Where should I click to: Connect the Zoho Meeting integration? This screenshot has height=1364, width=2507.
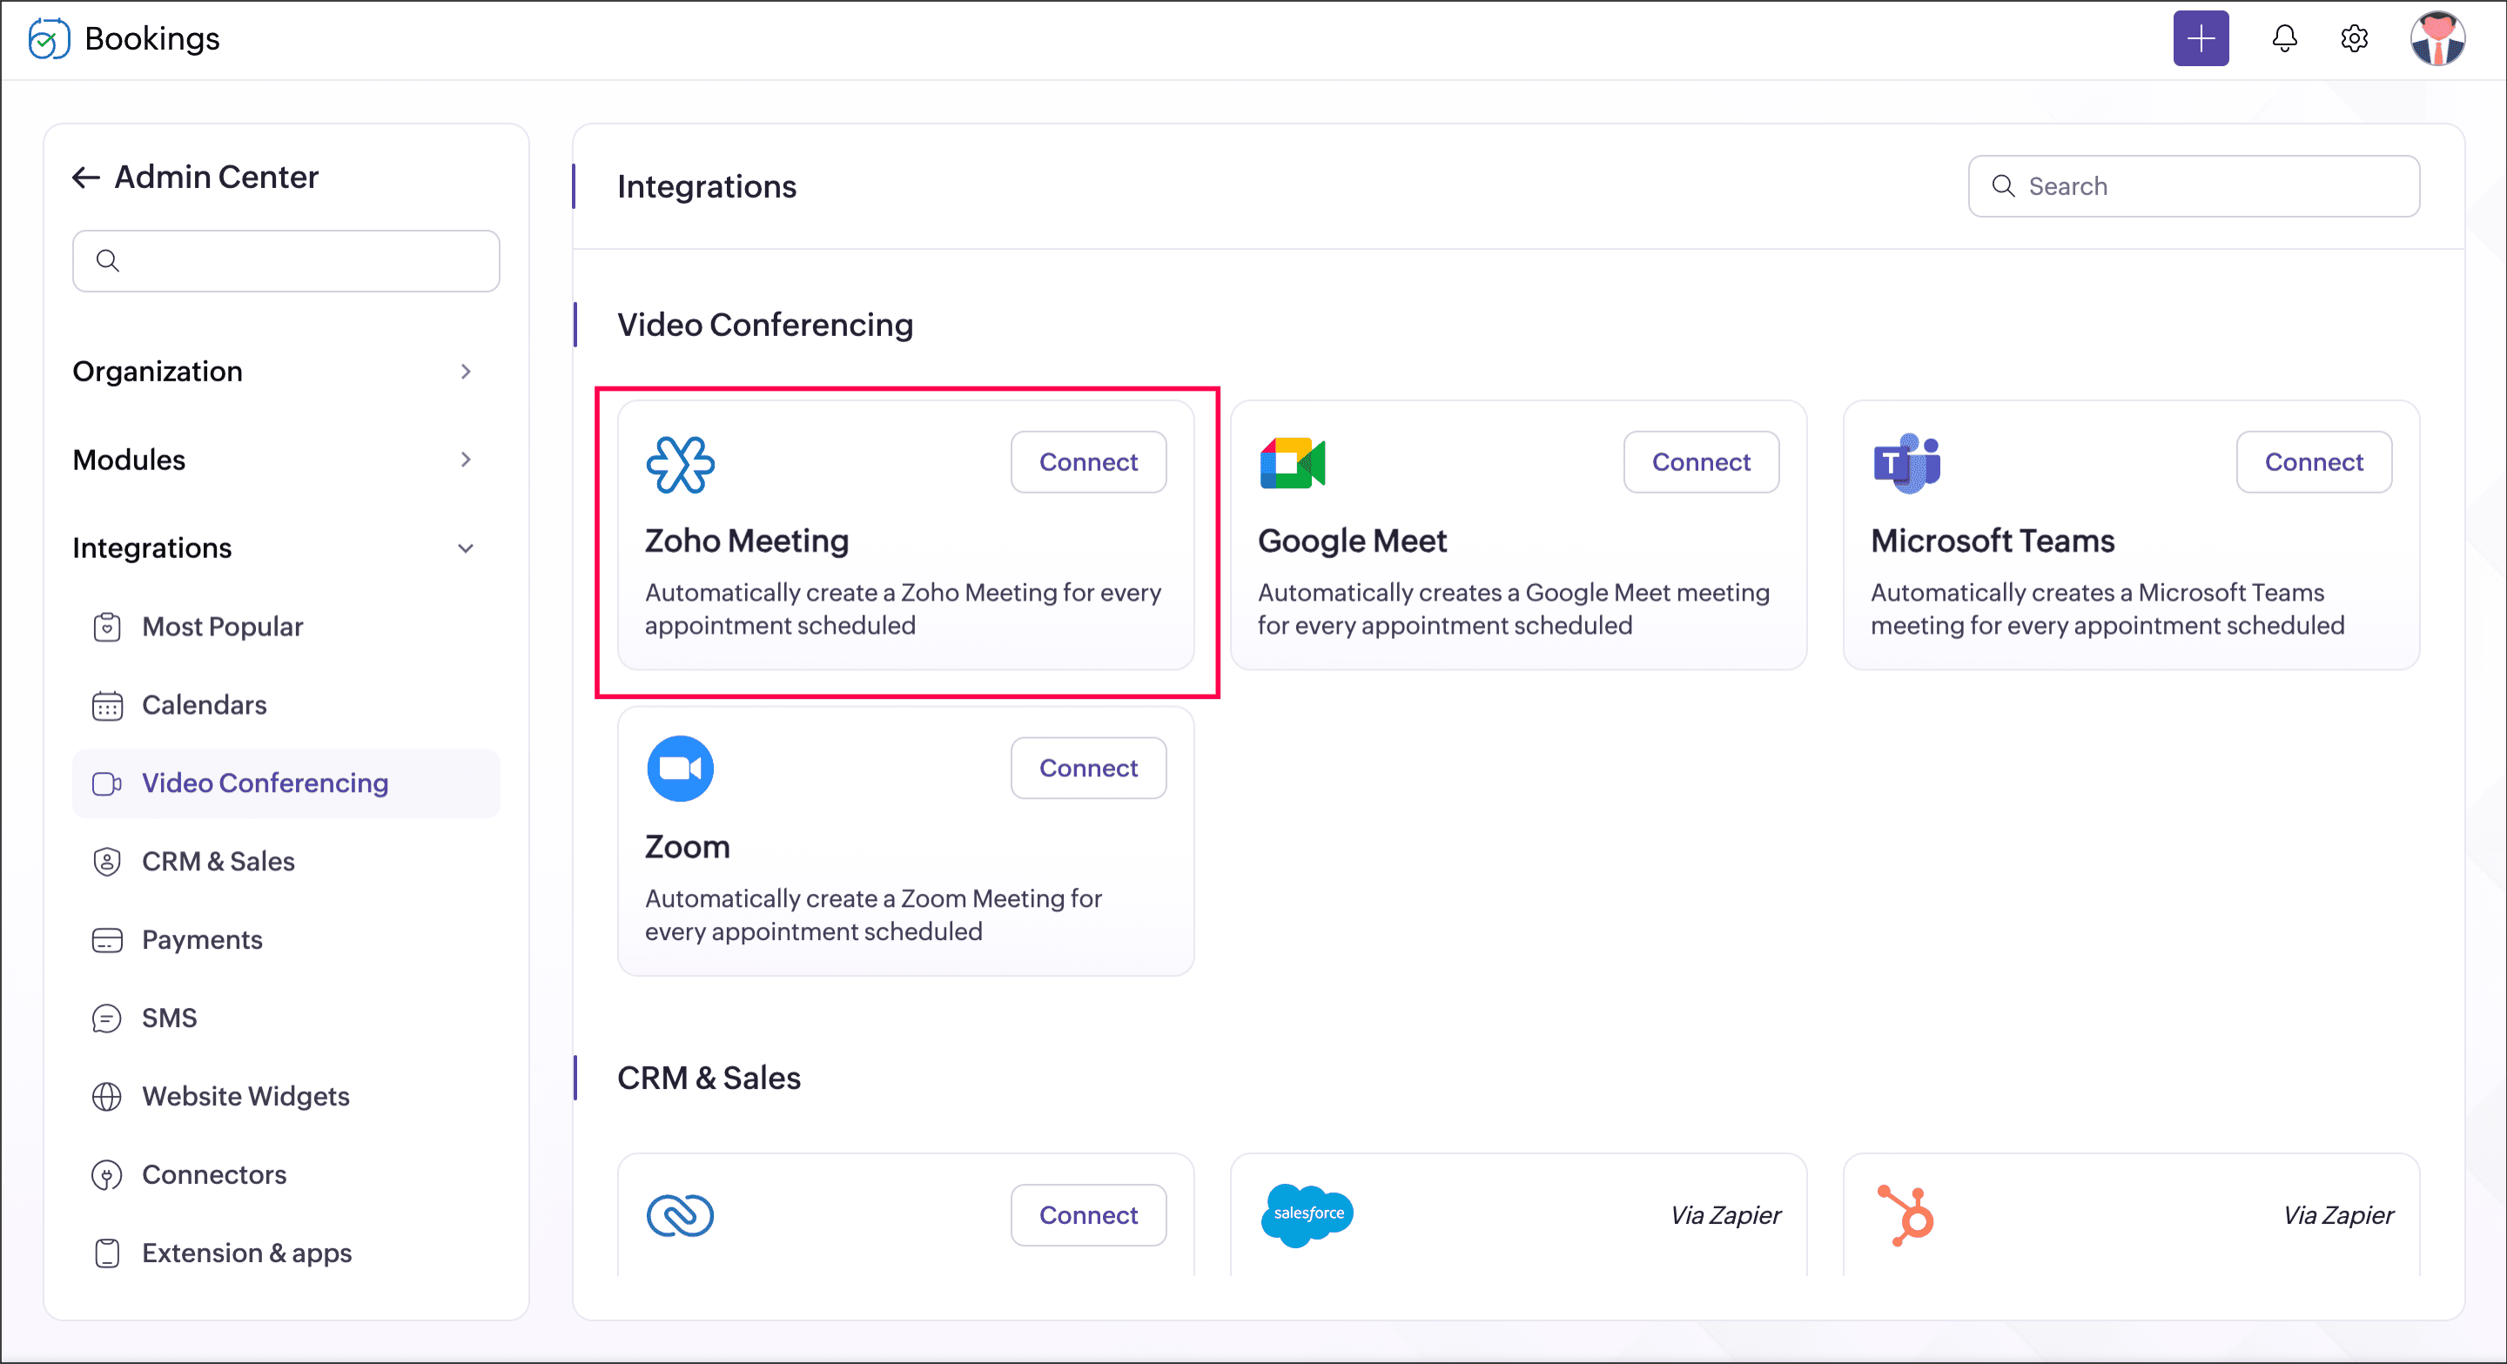(1088, 462)
